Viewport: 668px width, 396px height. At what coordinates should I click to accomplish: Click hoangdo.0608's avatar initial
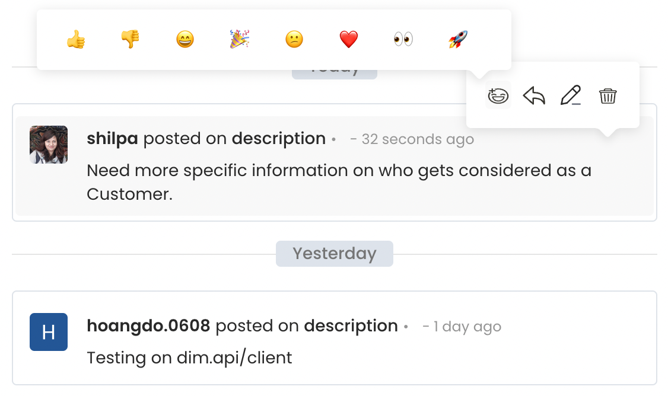point(49,332)
